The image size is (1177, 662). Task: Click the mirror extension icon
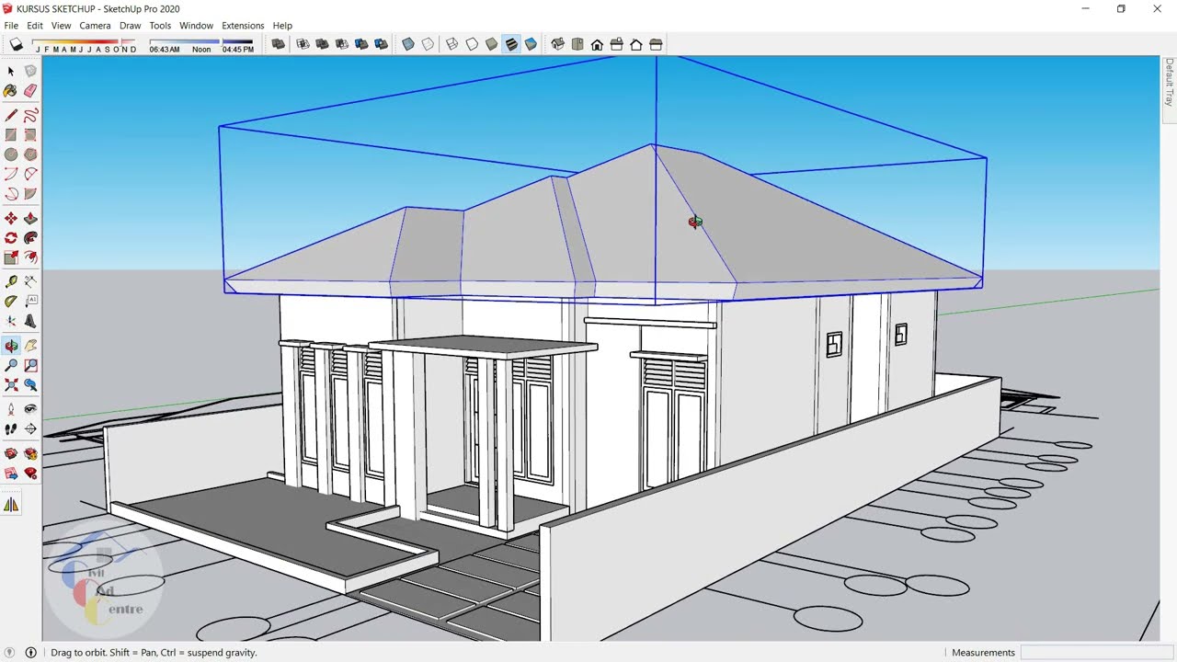(11, 505)
